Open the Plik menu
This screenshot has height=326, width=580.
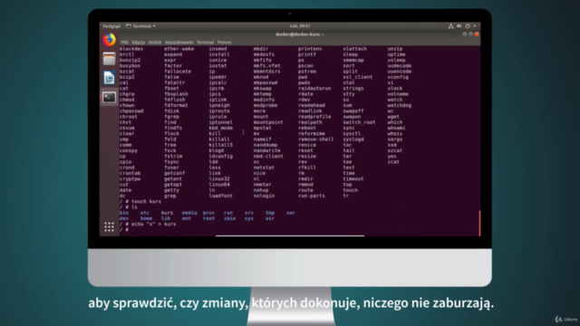coord(125,43)
